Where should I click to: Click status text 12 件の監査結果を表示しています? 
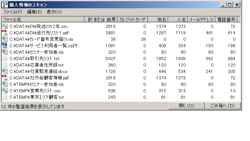pos(33,106)
